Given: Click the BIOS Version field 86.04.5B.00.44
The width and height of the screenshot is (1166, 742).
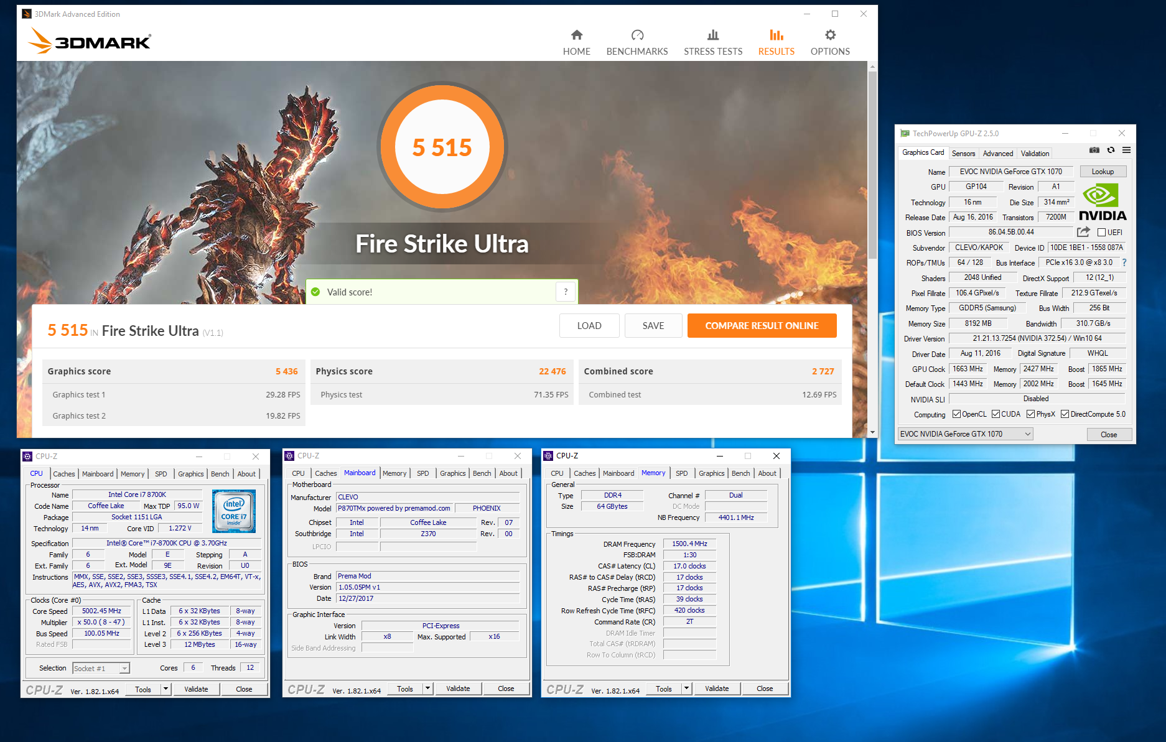Looking at the screenshot, I should pos(1011,232).
